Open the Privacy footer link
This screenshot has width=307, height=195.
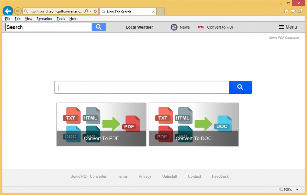145,176
